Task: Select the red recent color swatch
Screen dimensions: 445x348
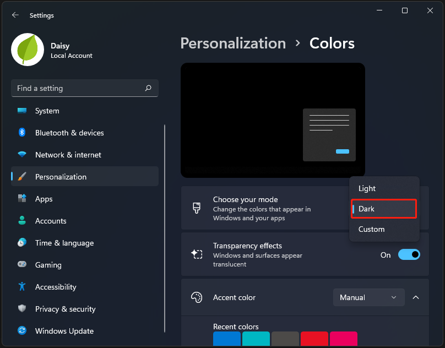Action: 314,339
